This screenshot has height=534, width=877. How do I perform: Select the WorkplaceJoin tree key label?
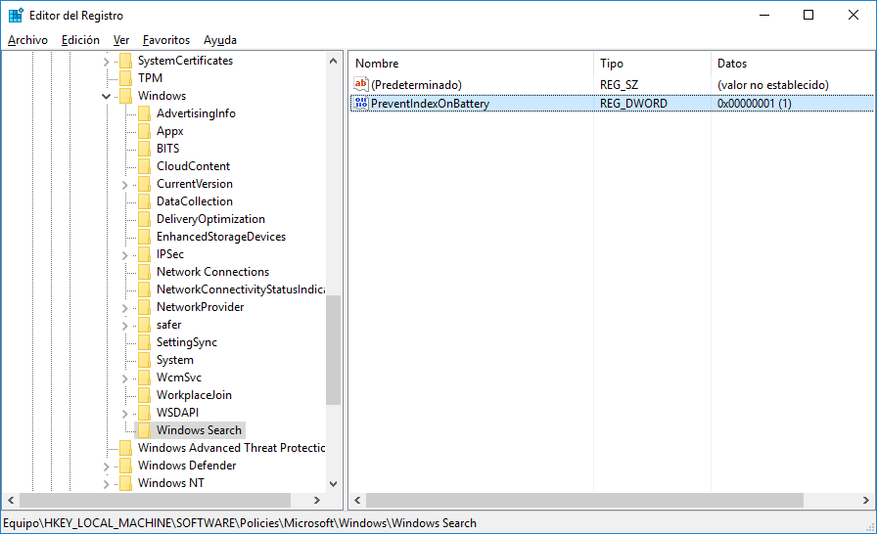194,395
